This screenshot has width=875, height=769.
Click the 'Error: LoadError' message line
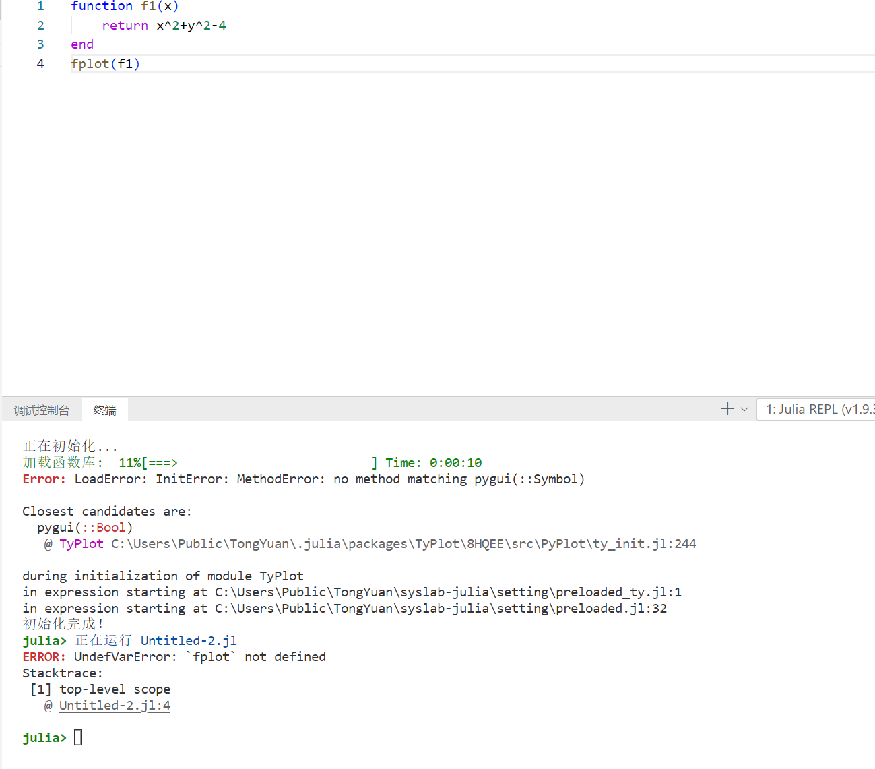tap(303, 479)
